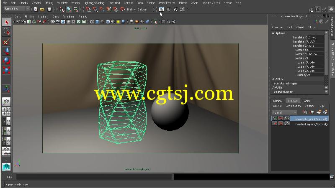335x188 pixels.
Task: Select the beautyLayer render layer row
Action: (300, 119)
